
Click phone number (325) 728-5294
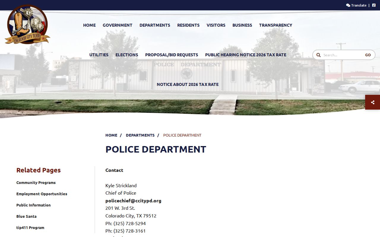[129, 223]
